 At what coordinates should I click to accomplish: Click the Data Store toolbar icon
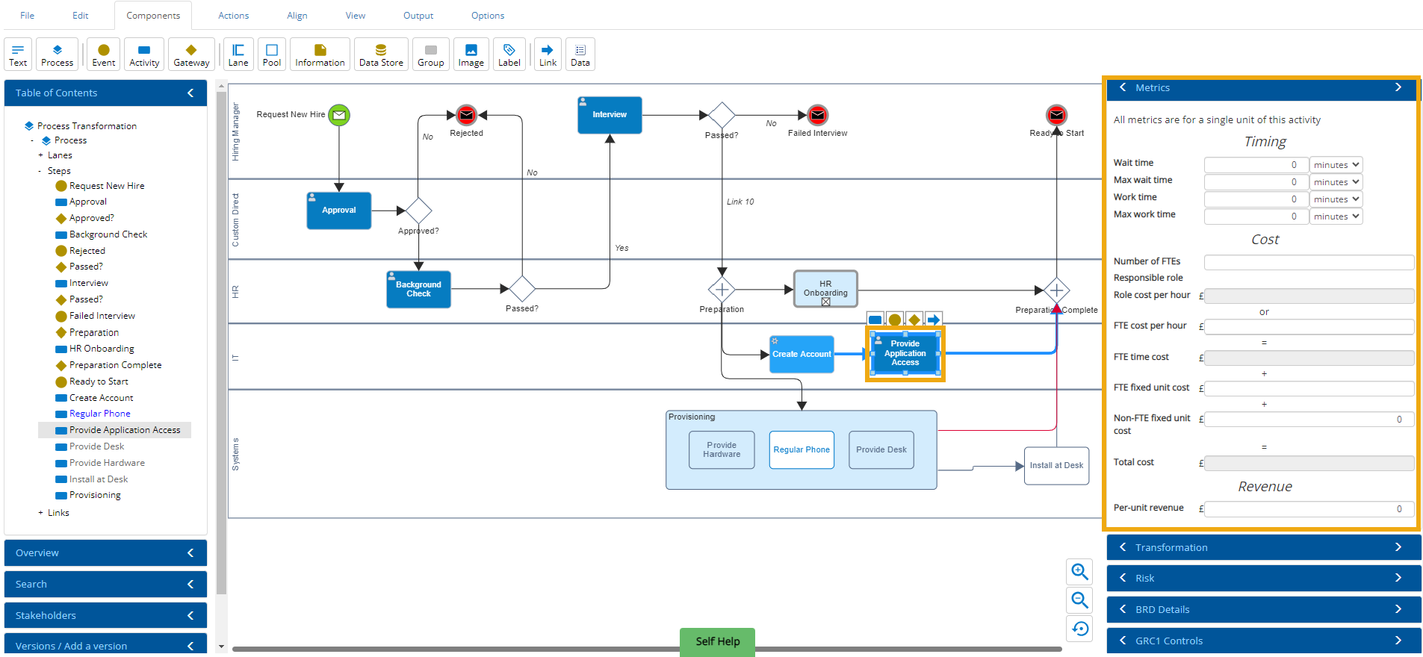point(381,55)
